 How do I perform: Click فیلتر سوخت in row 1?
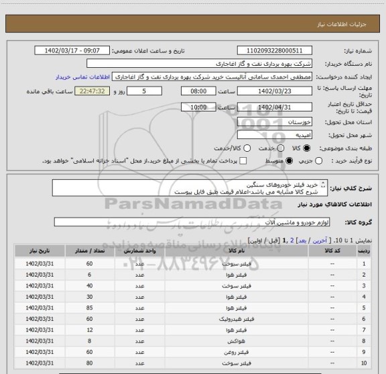click(237, 264)
